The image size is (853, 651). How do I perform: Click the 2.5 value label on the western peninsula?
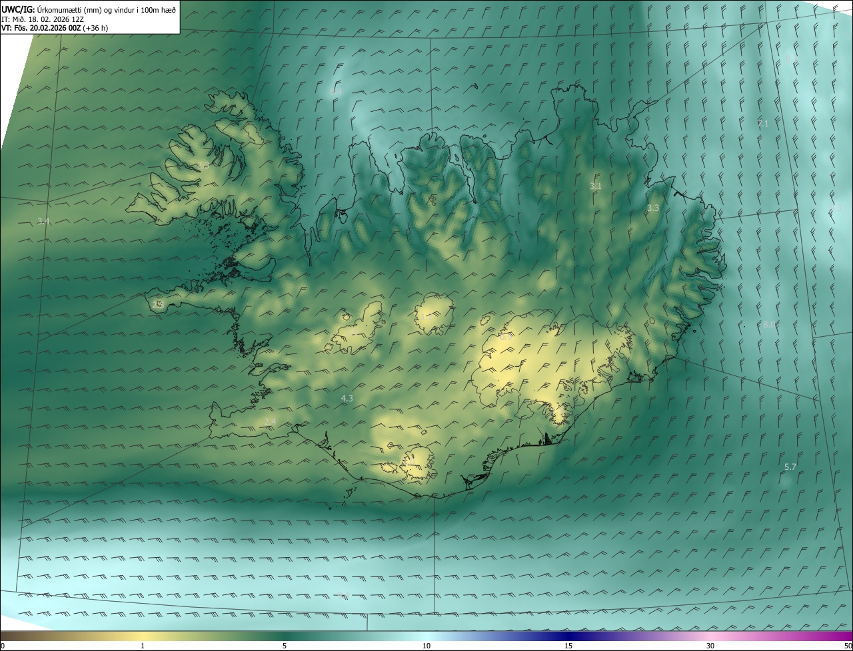coord(158,304)
